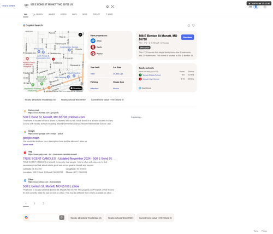The width and height of the screenshot is (273, 234).
Task: Open the TRUE SCENT CANDLES Yelp result
Action: coord(69,159)
